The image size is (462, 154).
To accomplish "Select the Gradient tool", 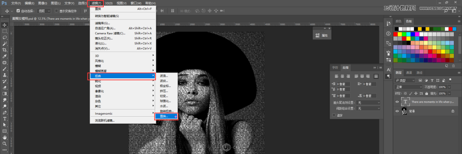I will coord(5,94).
